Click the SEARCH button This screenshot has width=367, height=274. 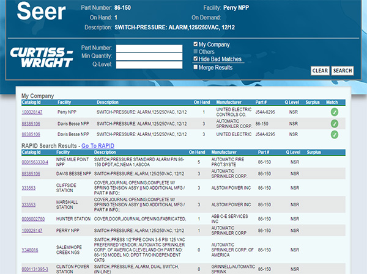343,71
